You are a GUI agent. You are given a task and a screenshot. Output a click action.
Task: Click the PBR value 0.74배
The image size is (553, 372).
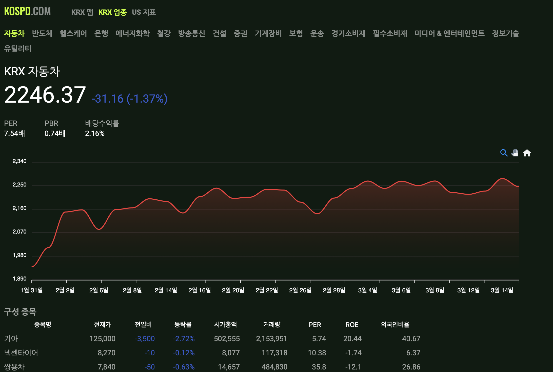coord(55,133)
